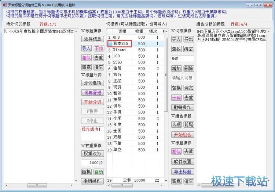Screen dimensions: 275x192
Task: Click the 随机 random weight button
Action: 86,172
